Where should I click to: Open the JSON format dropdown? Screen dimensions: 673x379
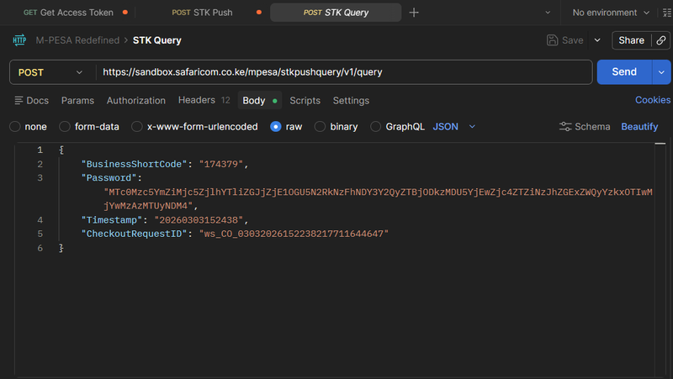point(454,127)
